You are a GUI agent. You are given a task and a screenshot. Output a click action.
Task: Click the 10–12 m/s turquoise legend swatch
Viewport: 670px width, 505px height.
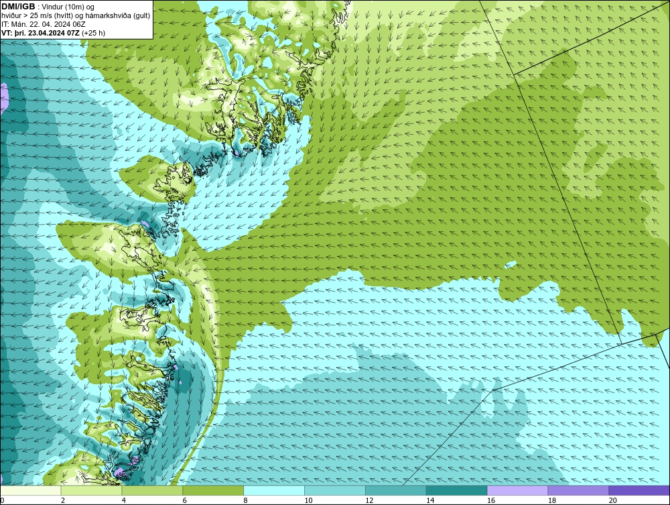tap(335, 490)
